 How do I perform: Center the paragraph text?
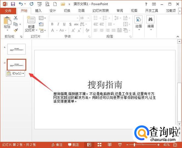(x=102, y=31)
